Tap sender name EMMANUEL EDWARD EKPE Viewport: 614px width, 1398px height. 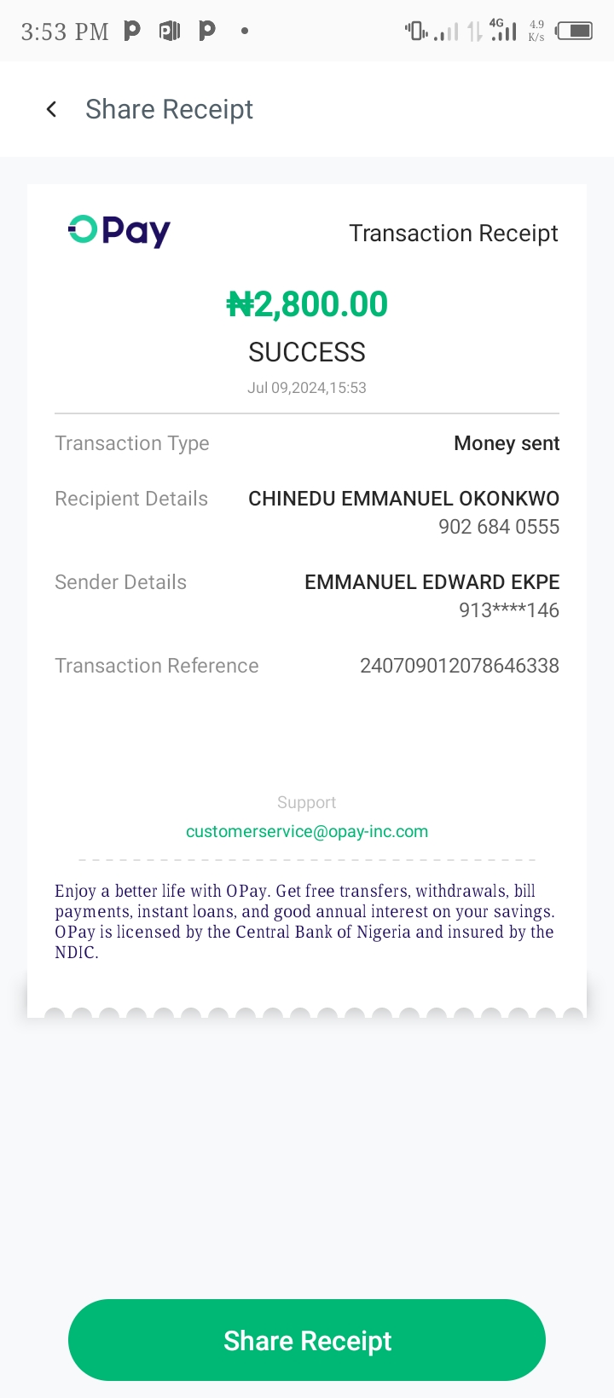point(432,582)
